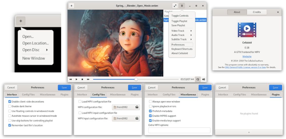Screen dimensions: 286x139
Task: Expand the Subtitle Track submenu
Action: pyautogui.click(x=182, y=39)
